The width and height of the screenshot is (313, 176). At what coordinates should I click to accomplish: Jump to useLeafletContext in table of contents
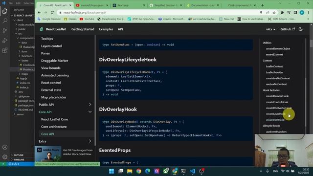[x=276, y=84]
